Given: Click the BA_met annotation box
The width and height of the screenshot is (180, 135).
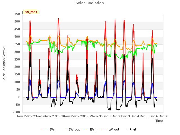Looking at the screenshot, I should [x=31, y=12].
